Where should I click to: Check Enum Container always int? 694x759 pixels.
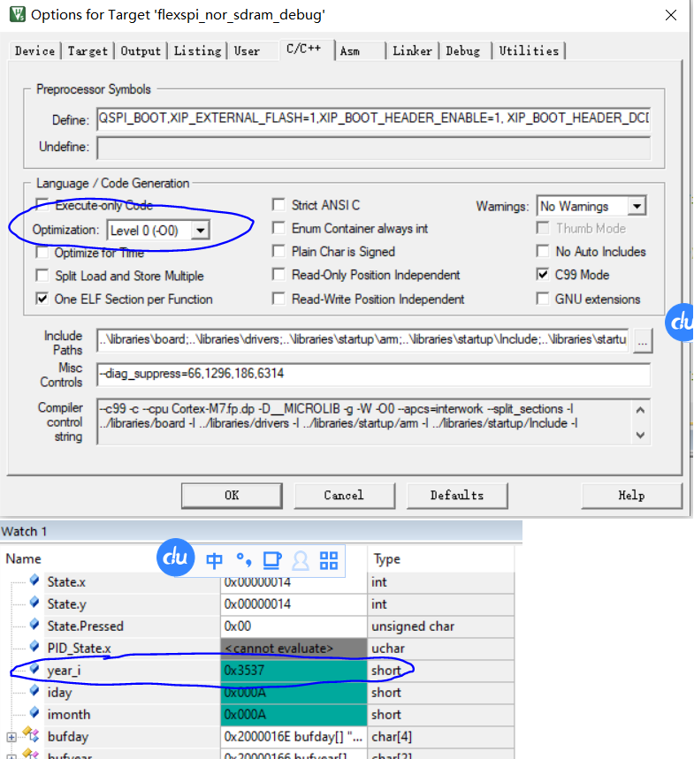click(x=278, y=228)
